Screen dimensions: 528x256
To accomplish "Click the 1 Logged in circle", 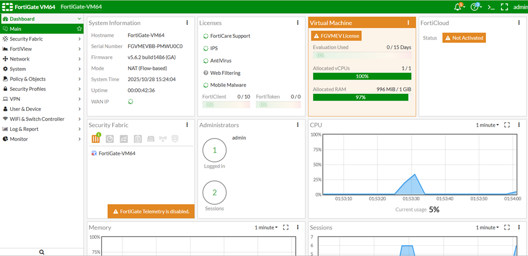I will click(x=214, y=150).
